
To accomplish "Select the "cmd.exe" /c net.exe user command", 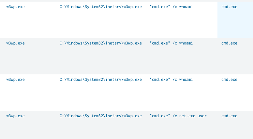I will tap(178, 116).
